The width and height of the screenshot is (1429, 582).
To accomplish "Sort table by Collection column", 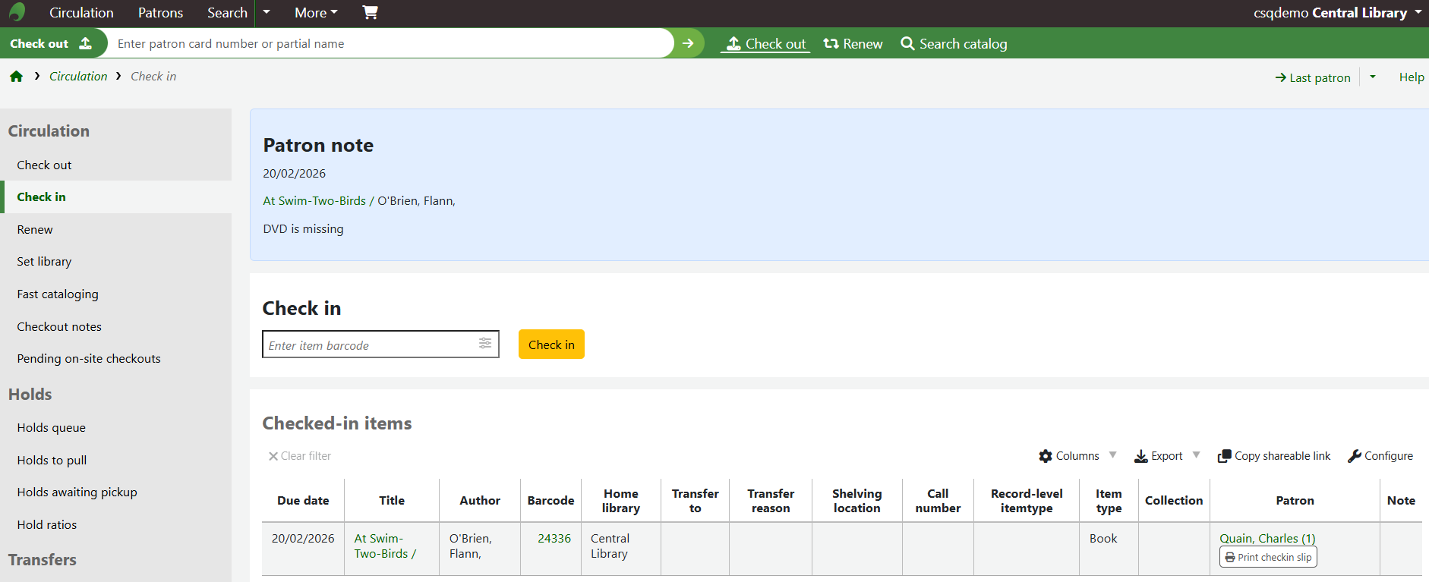I will tap(1174, 501).
